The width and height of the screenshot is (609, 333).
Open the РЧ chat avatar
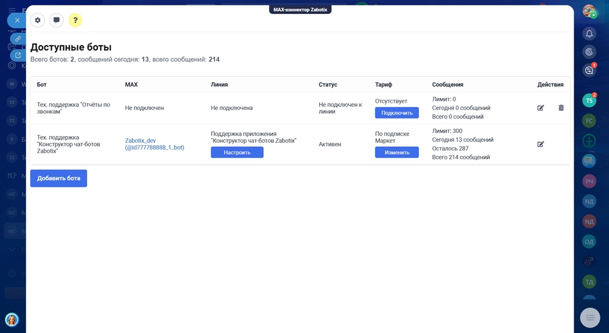point(589,181)
